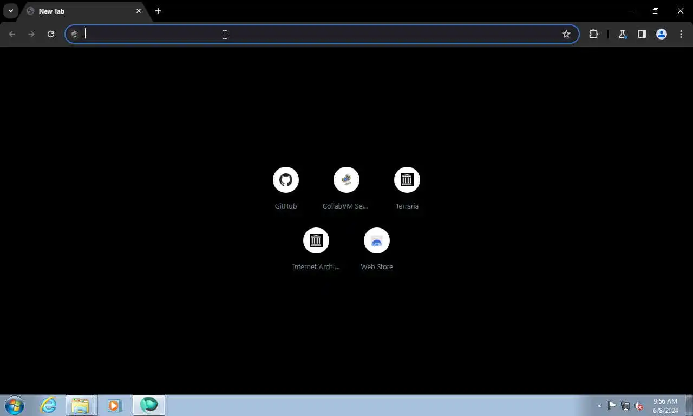Screen dimensions: 693x416
Task: Open the network tray icon
Action: click(625, 406)
